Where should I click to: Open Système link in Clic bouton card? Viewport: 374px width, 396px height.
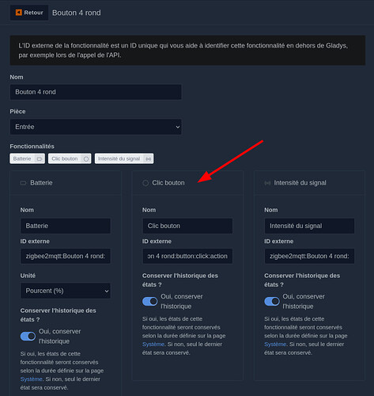coord(153,345)
